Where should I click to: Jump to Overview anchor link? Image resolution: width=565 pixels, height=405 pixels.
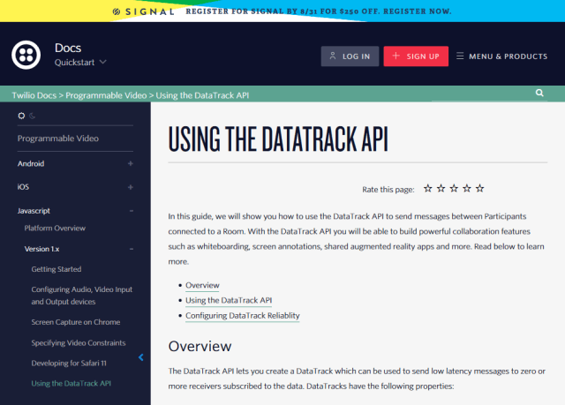coord(202,286)
